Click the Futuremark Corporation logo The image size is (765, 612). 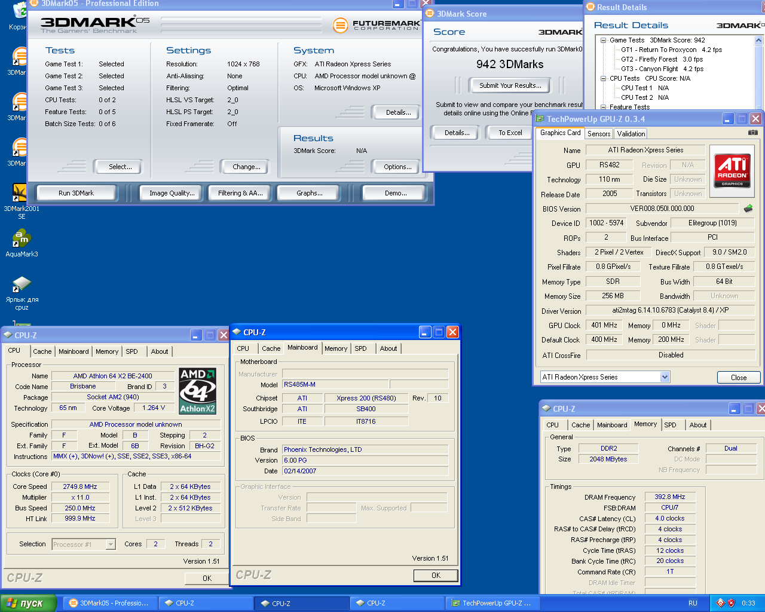point(377,25)
